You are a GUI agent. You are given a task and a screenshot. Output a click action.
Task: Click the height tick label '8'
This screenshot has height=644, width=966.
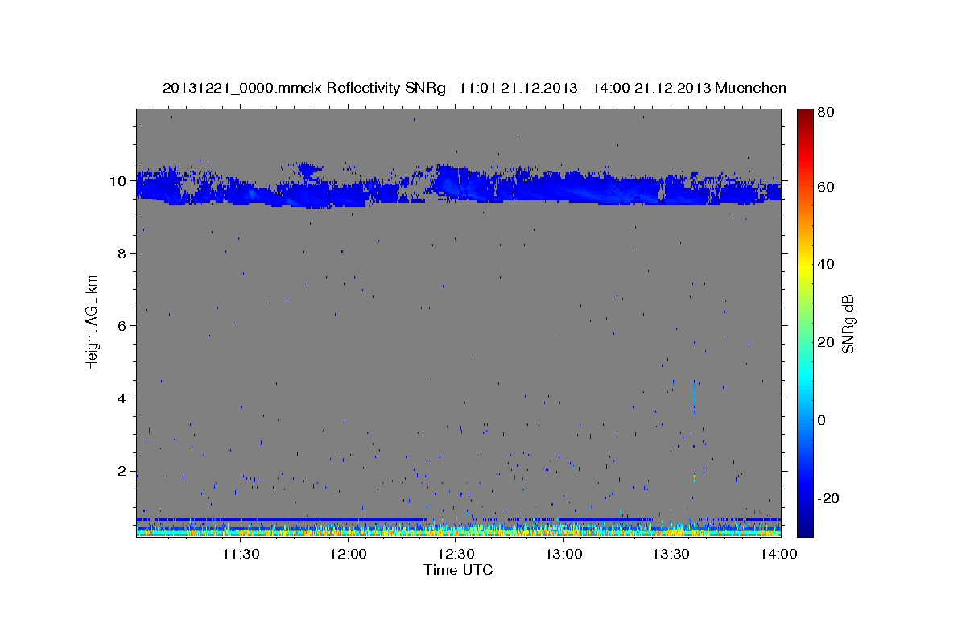(x=122, y=254)
